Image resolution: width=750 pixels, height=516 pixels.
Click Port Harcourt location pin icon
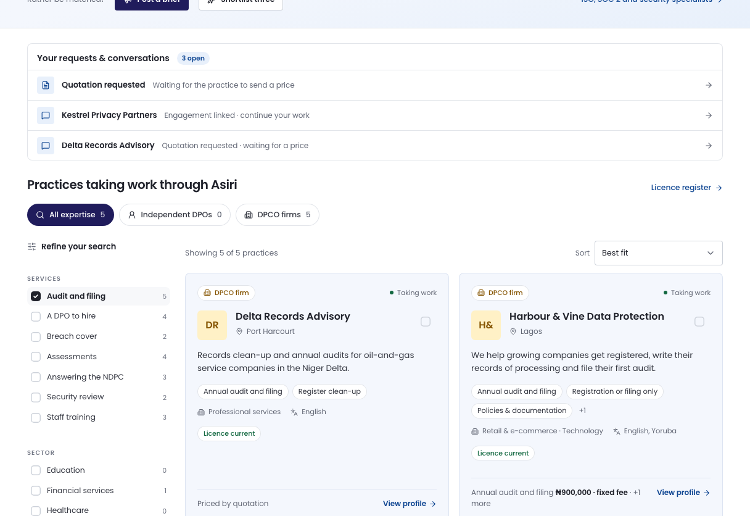[239, 331]
